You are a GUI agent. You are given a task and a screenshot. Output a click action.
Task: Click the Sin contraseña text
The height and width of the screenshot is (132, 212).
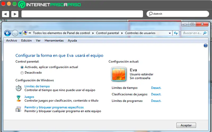140,78
